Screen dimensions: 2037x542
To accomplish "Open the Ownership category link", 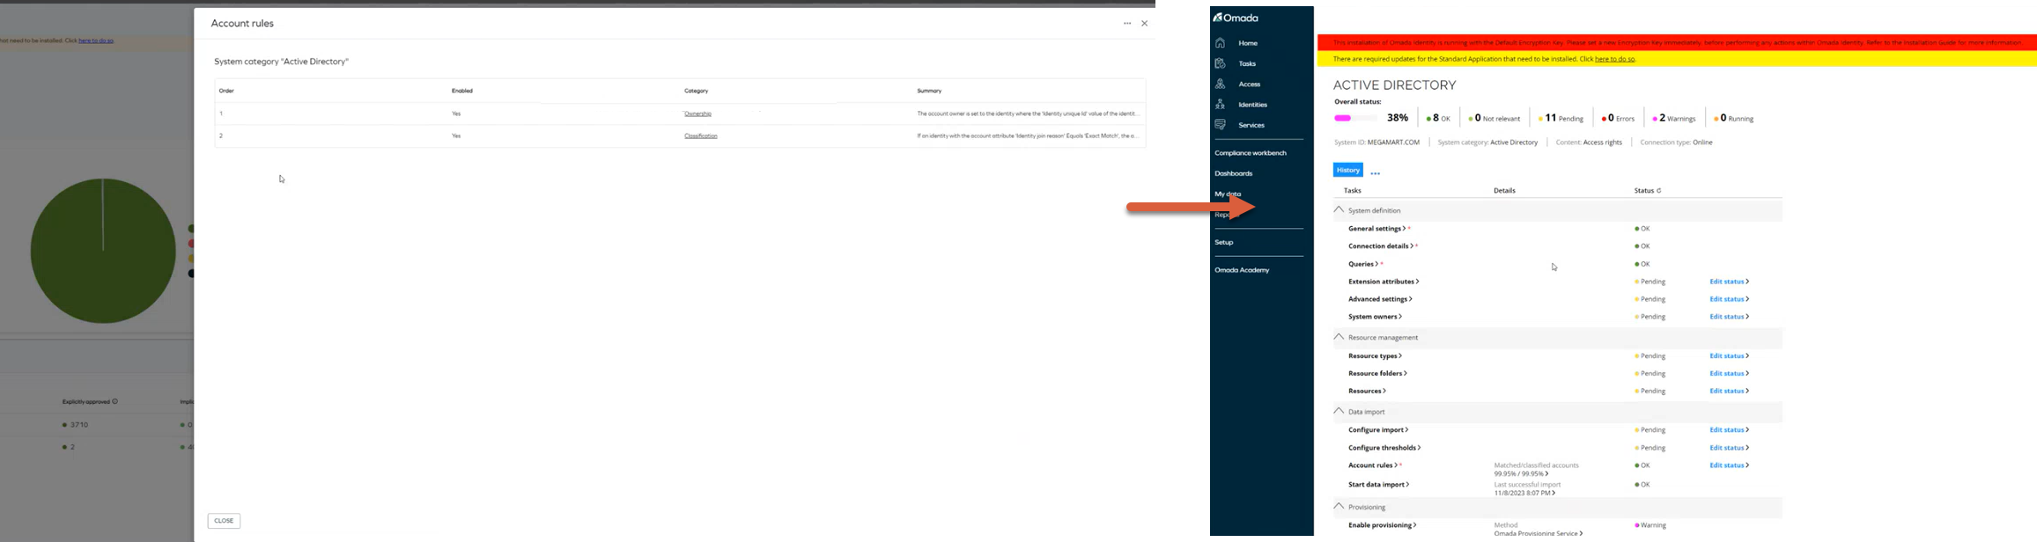I will coord(697,114).
